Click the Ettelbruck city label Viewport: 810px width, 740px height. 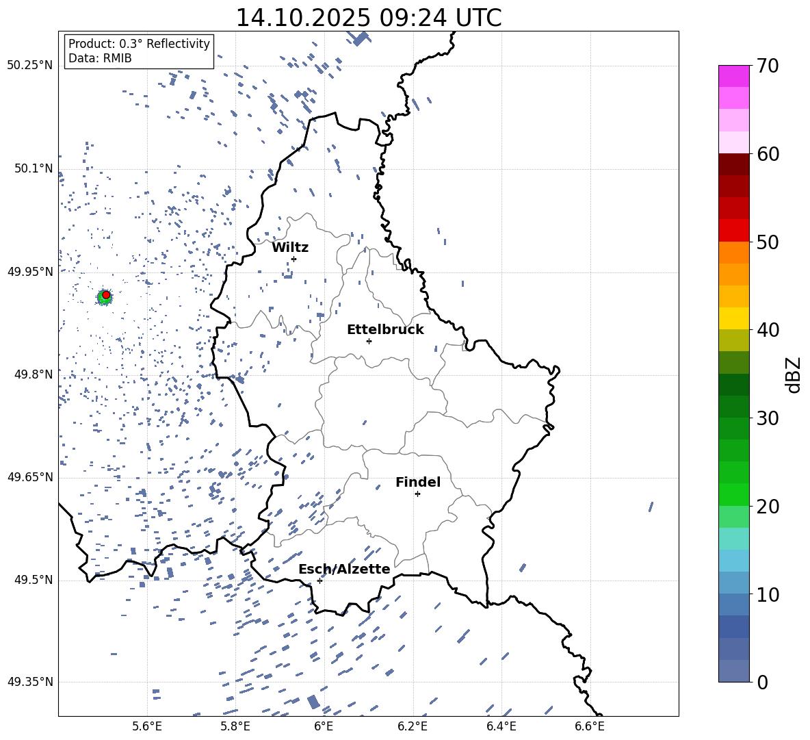coord(385,330)
